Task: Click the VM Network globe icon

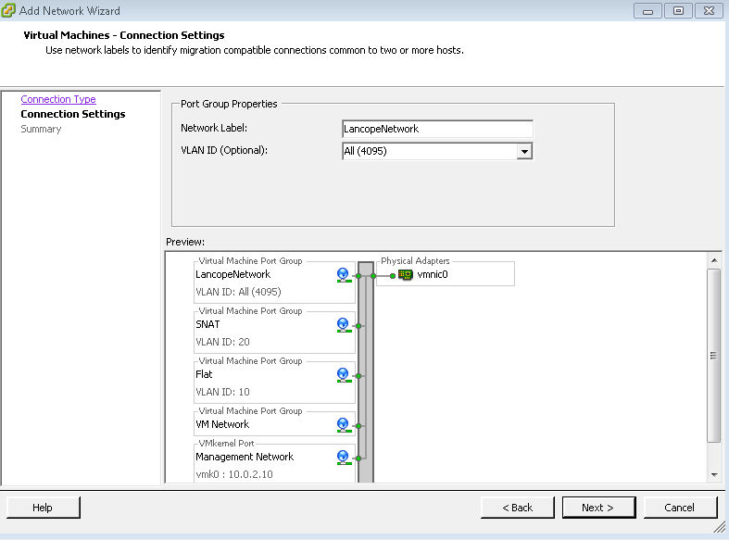Action: point(343,425)
